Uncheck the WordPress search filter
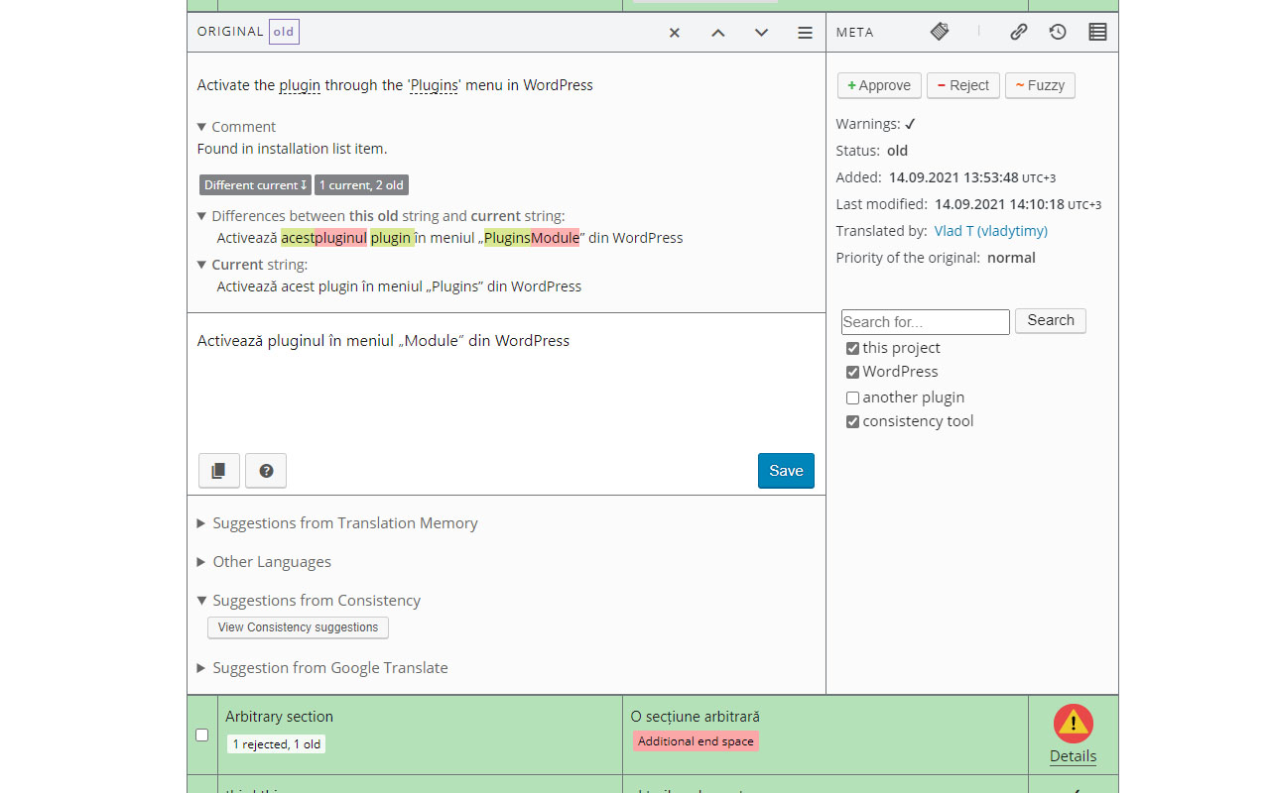The height and width of the screenshot is (793, 1270). [x=852, y=372]
